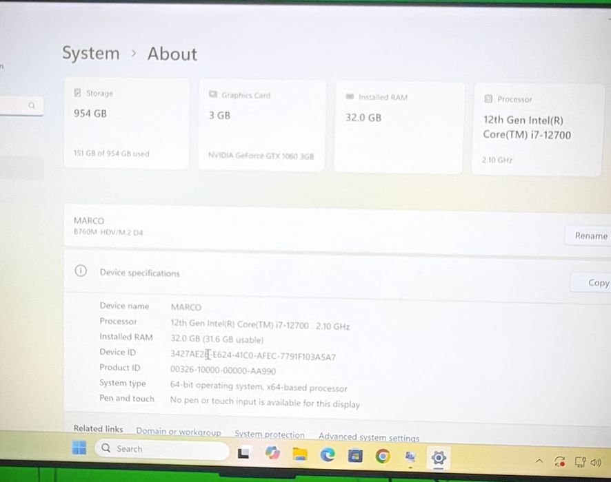Copy device specifications with Copy button

pos(591,282)
